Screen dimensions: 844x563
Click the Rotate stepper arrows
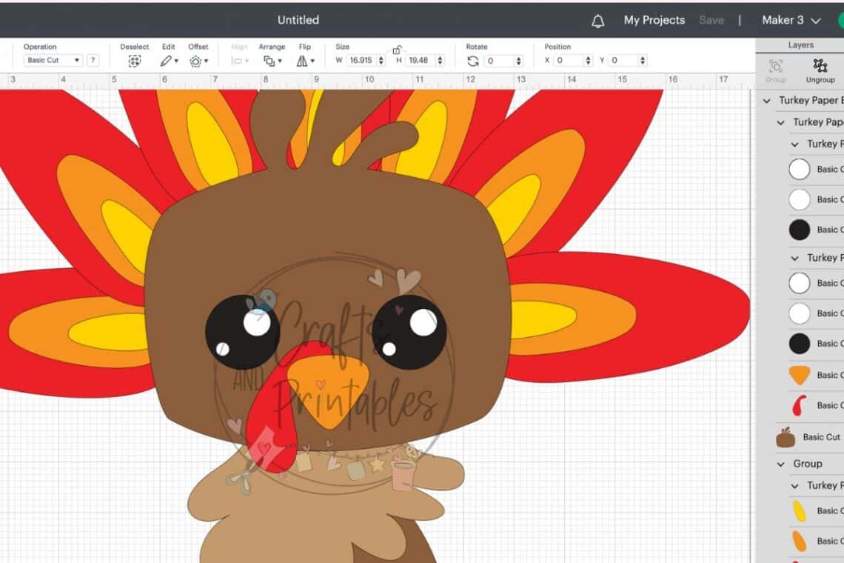tap(518, 61)
